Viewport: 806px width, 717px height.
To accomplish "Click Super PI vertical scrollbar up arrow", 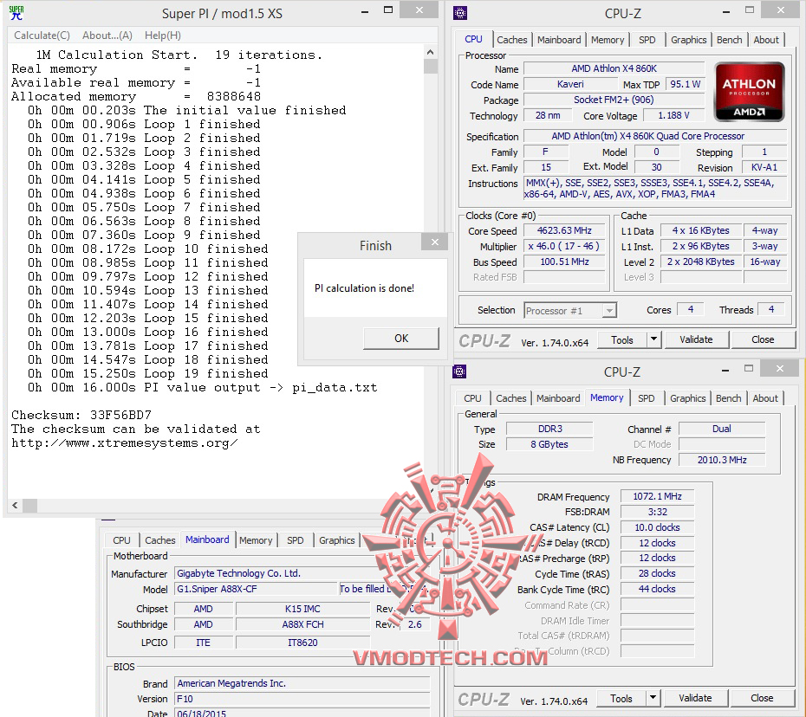I will pos(430,52).
